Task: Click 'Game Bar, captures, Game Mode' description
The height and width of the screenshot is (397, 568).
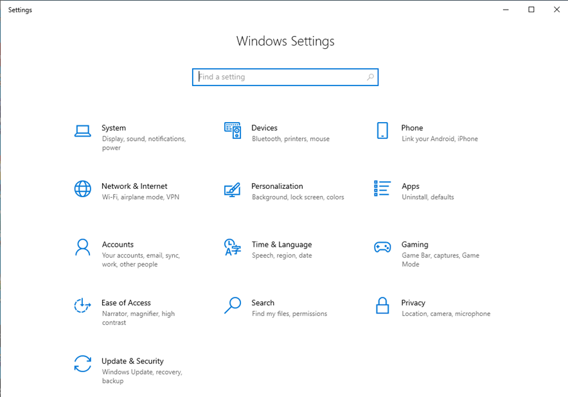Action: pos(441,260)
